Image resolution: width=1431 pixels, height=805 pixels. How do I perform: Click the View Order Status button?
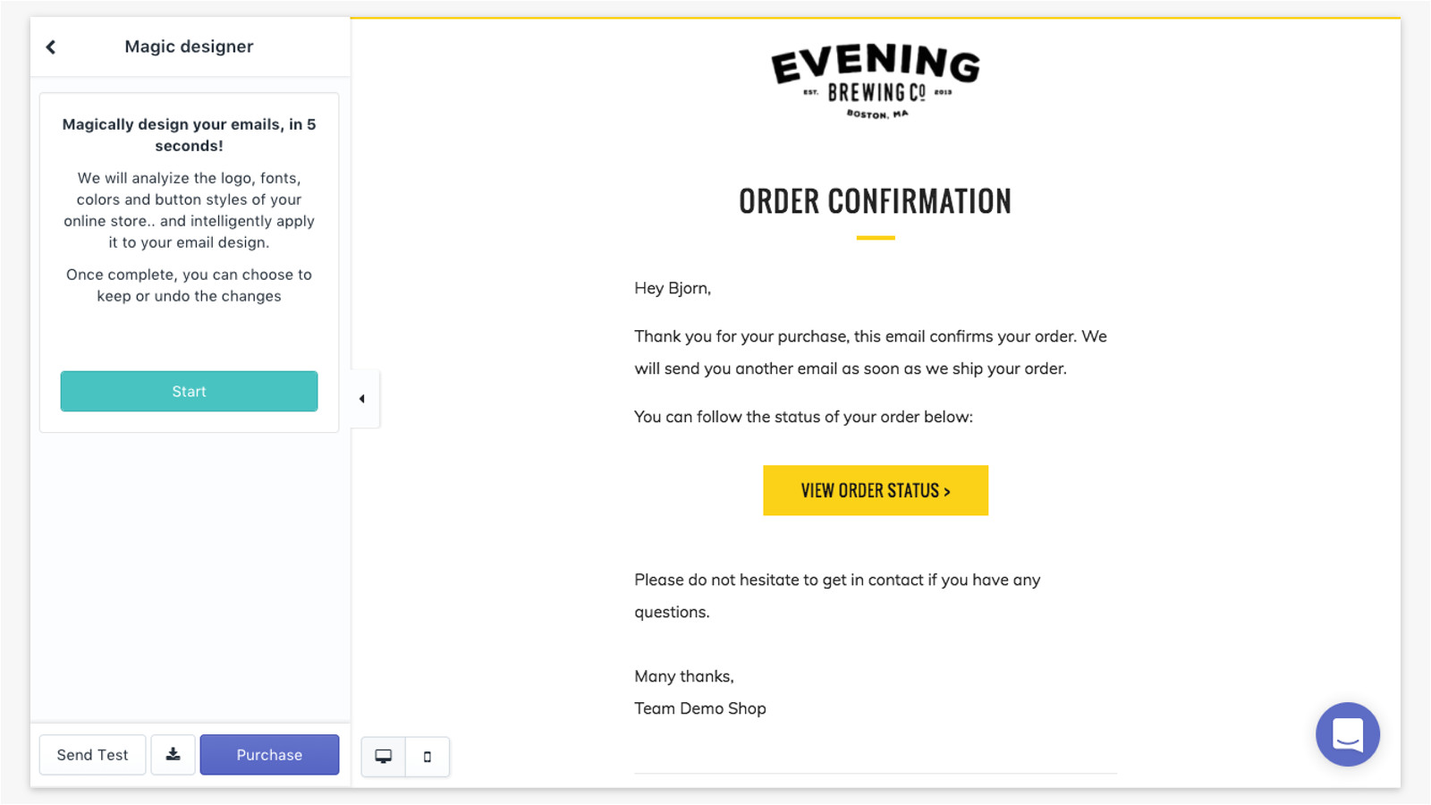pyautogui.click(x=875, y=490)
